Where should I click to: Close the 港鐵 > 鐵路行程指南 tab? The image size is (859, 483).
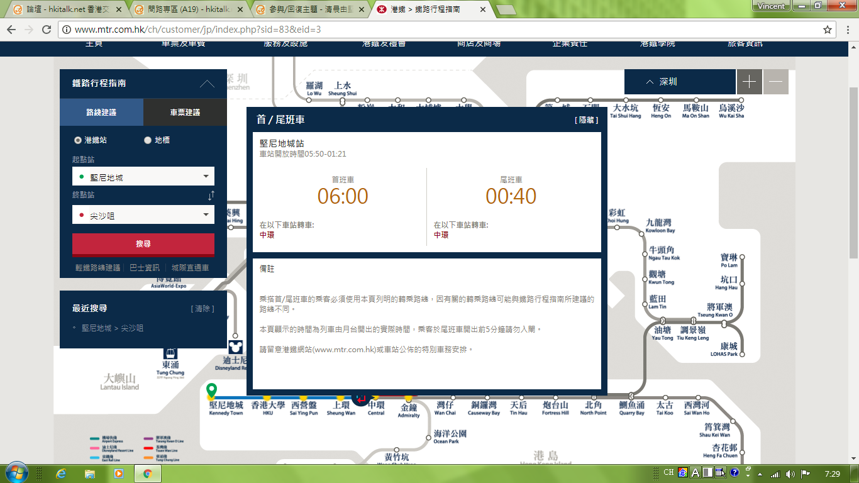coord(482,9)
